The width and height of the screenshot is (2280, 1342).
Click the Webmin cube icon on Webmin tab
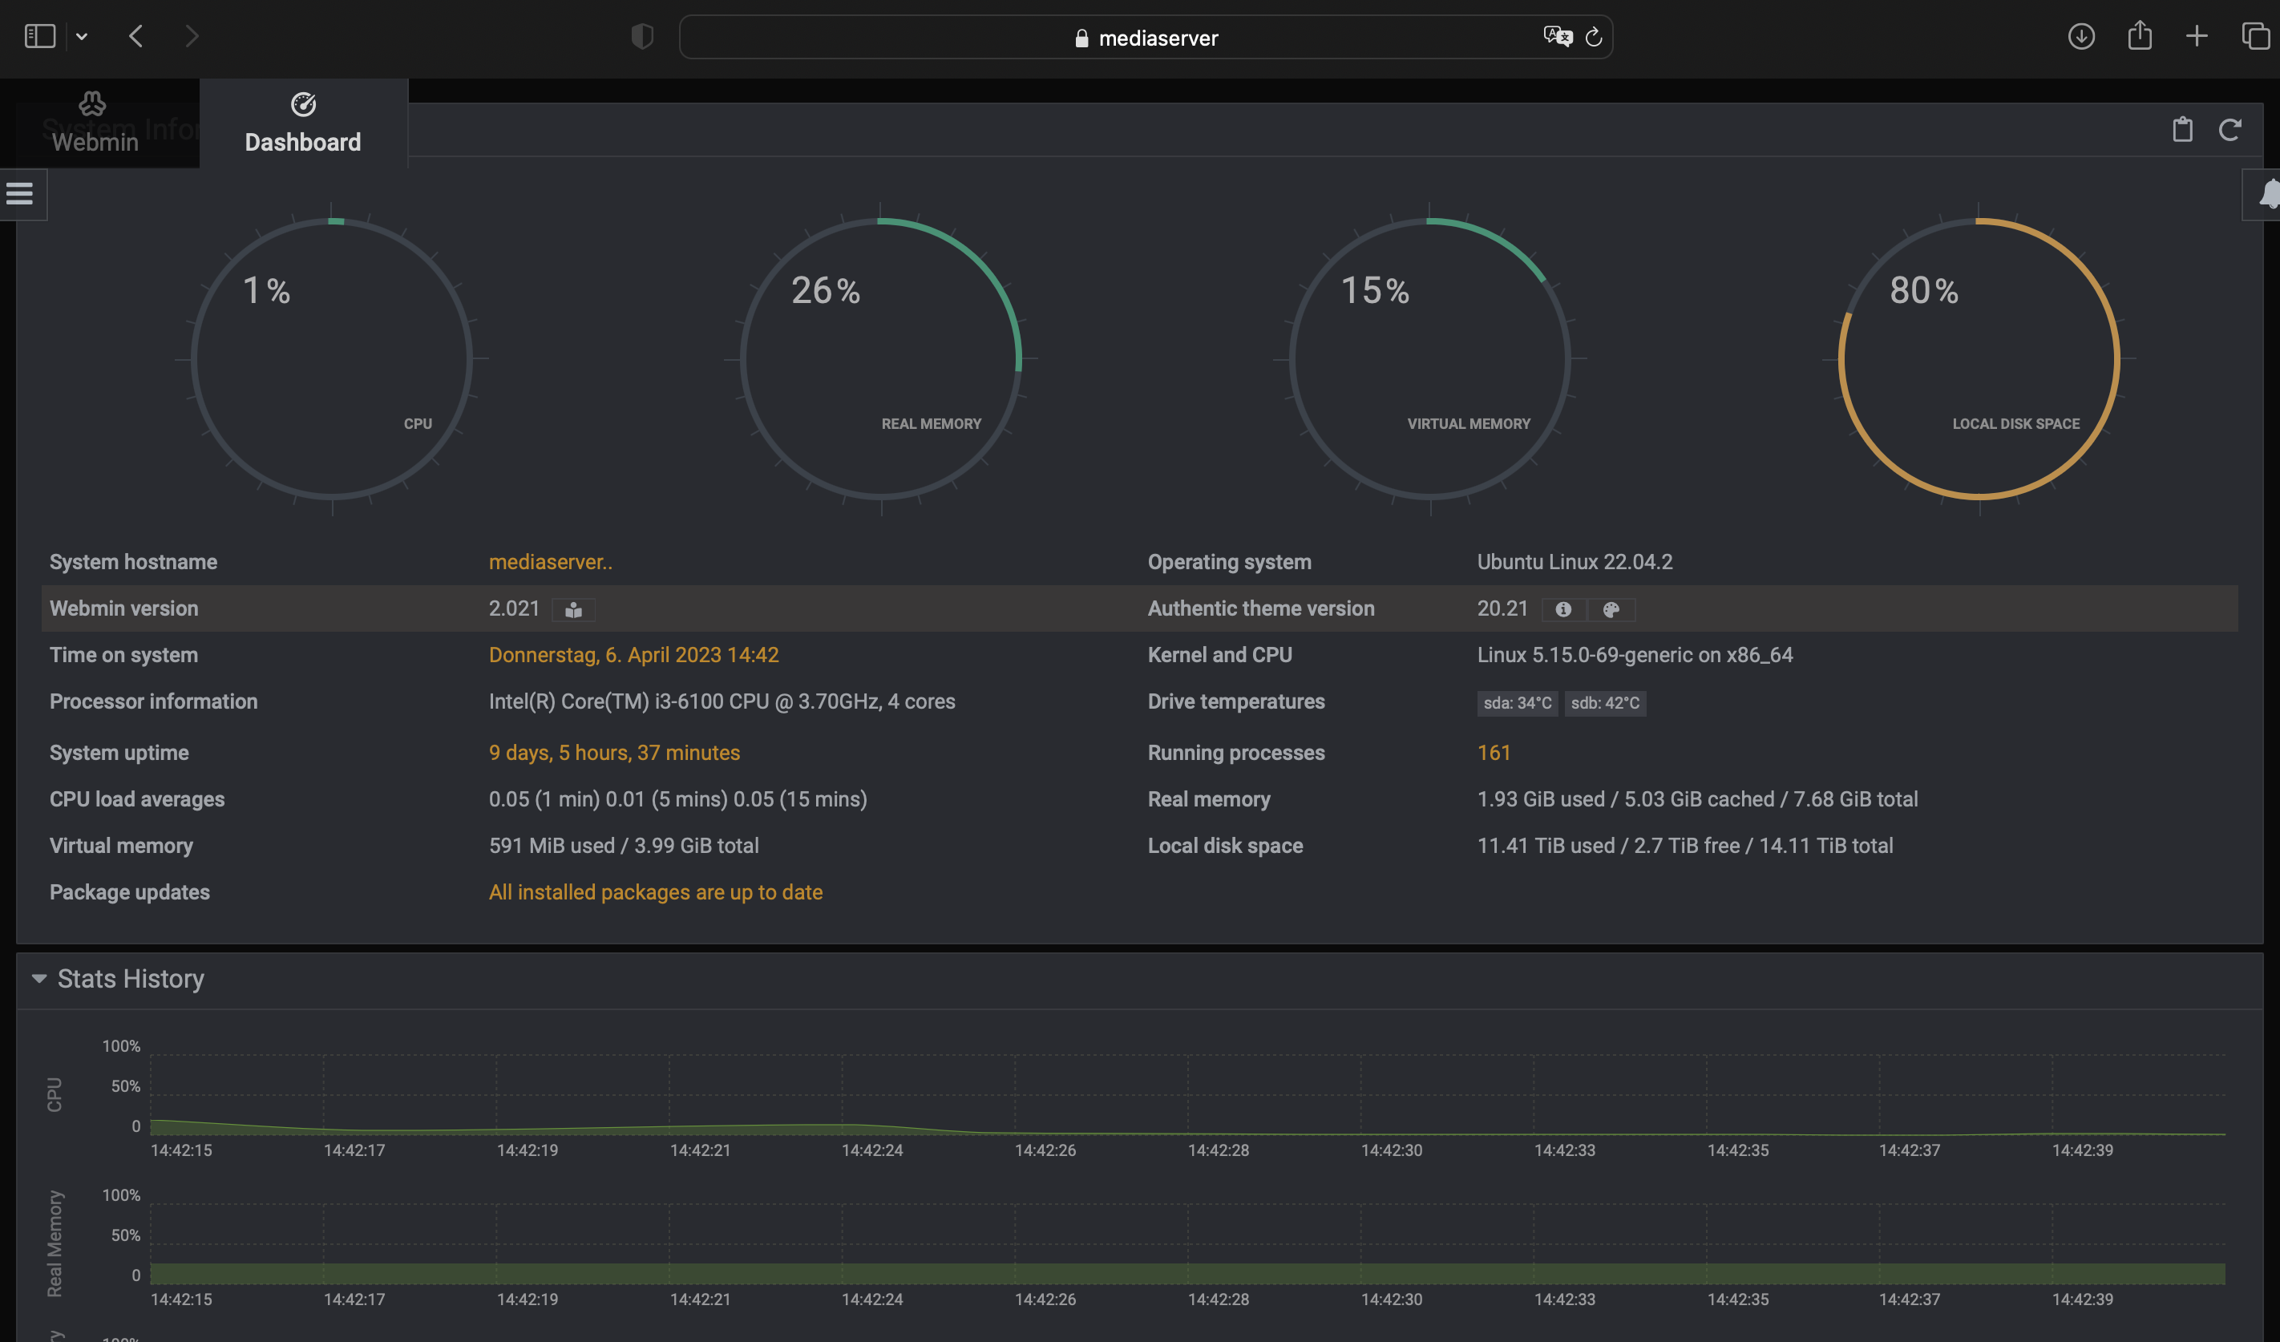pos(91,103)
